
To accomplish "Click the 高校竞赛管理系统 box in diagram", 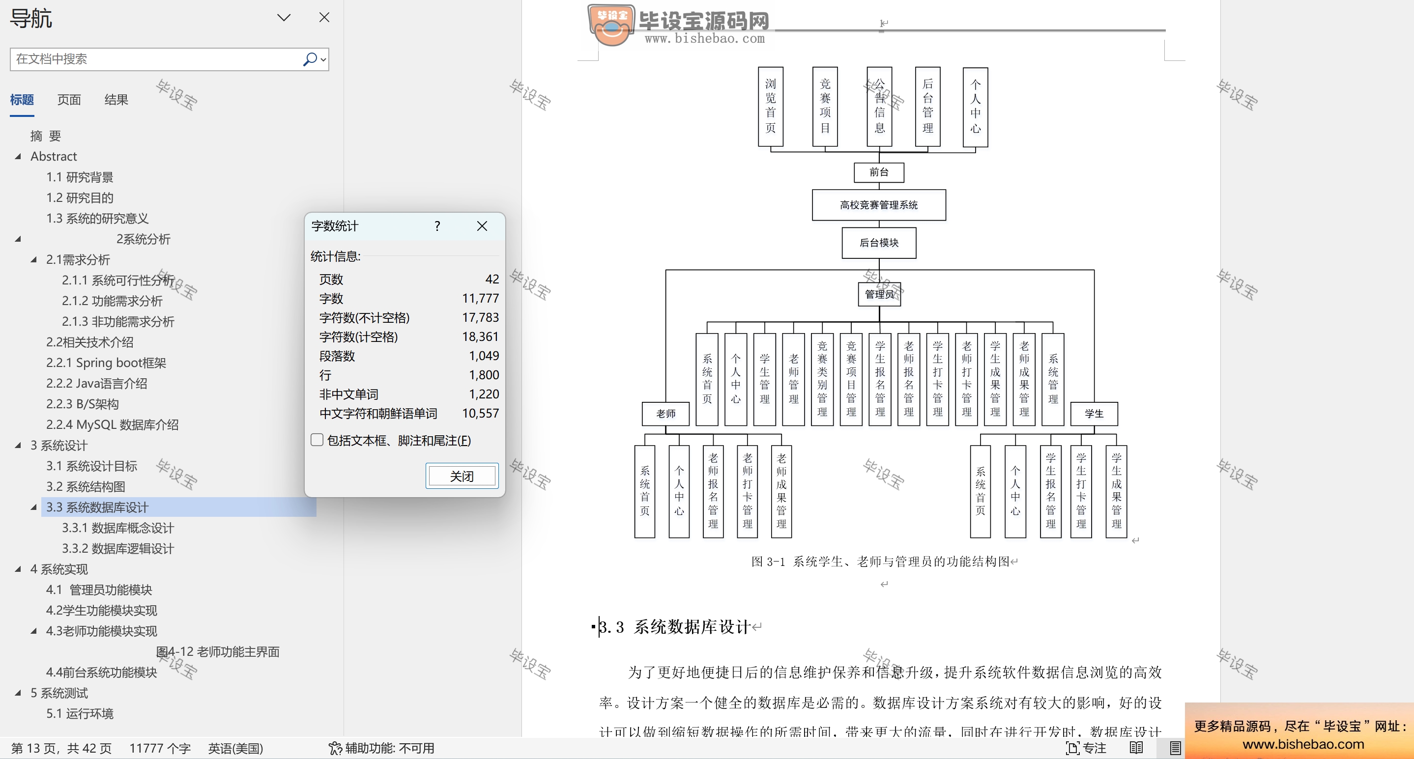I will [879, 205].
